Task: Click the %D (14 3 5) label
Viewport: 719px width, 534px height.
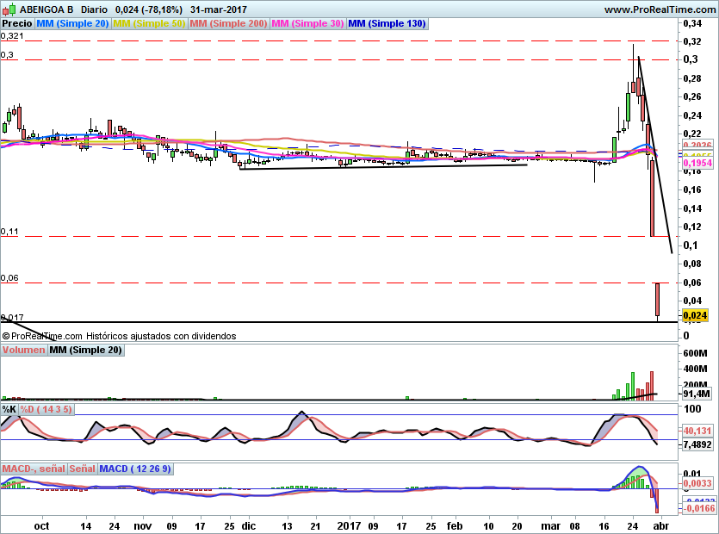Action: [x=46, y=409]
